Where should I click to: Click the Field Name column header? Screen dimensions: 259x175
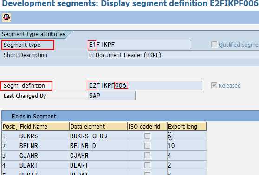pos(44,127)
